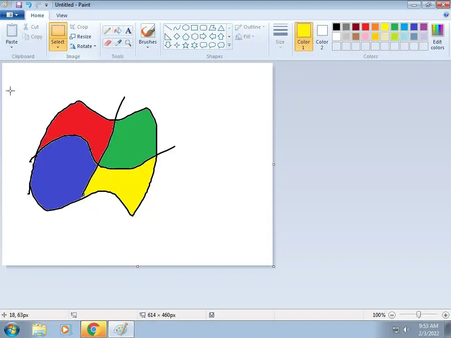
Task: Choose the Curve shape
Action: pos(177,28)
